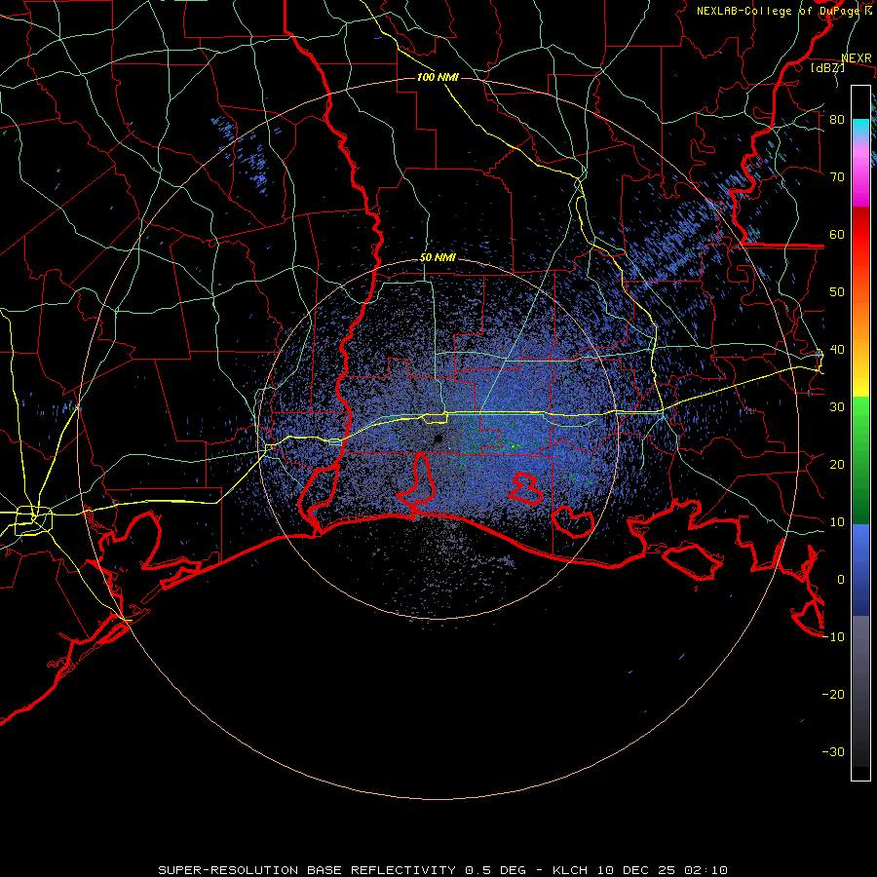The image size is (877, 877).
Task: Click the -10 value on the dBZ scale
Action: pyautogui.click(x=833, y=637)
